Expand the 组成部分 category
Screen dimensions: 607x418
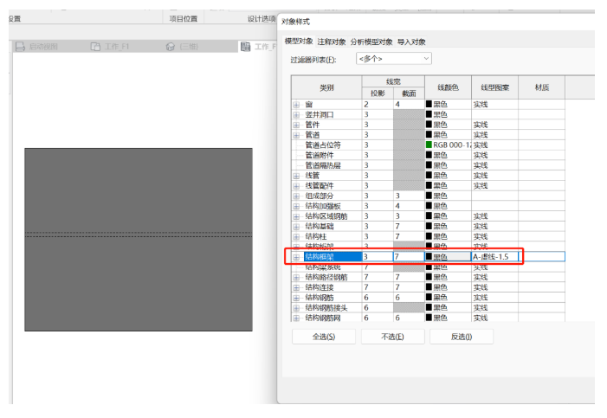click(296, 196)
